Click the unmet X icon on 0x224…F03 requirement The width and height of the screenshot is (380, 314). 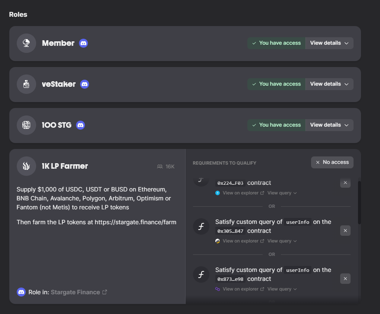[x=345, y=183]
